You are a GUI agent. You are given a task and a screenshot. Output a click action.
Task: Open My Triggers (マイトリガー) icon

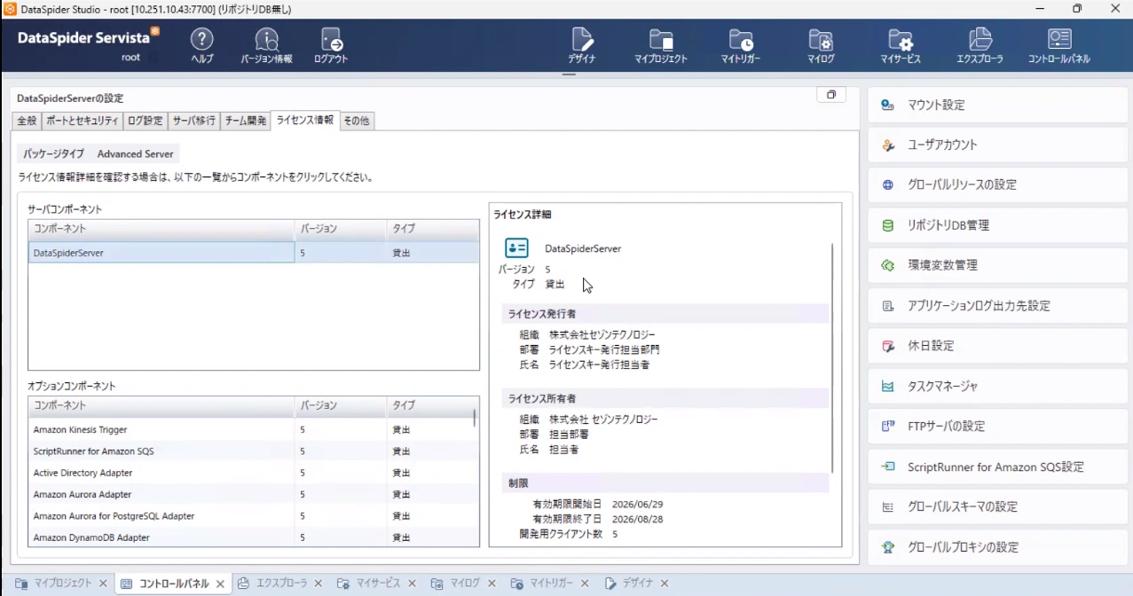(x=741, y=46)
